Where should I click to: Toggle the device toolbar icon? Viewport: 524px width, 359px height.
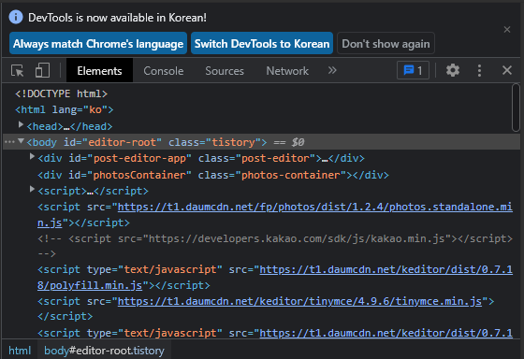(x=42, y=70)
